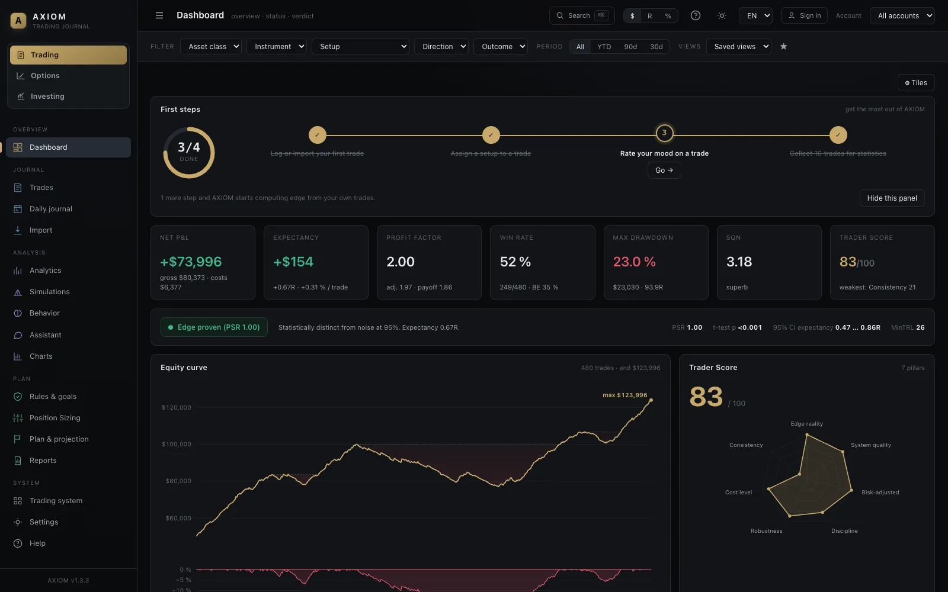
Task: Click the Trading system grid icon
Action: pos(18,501)
